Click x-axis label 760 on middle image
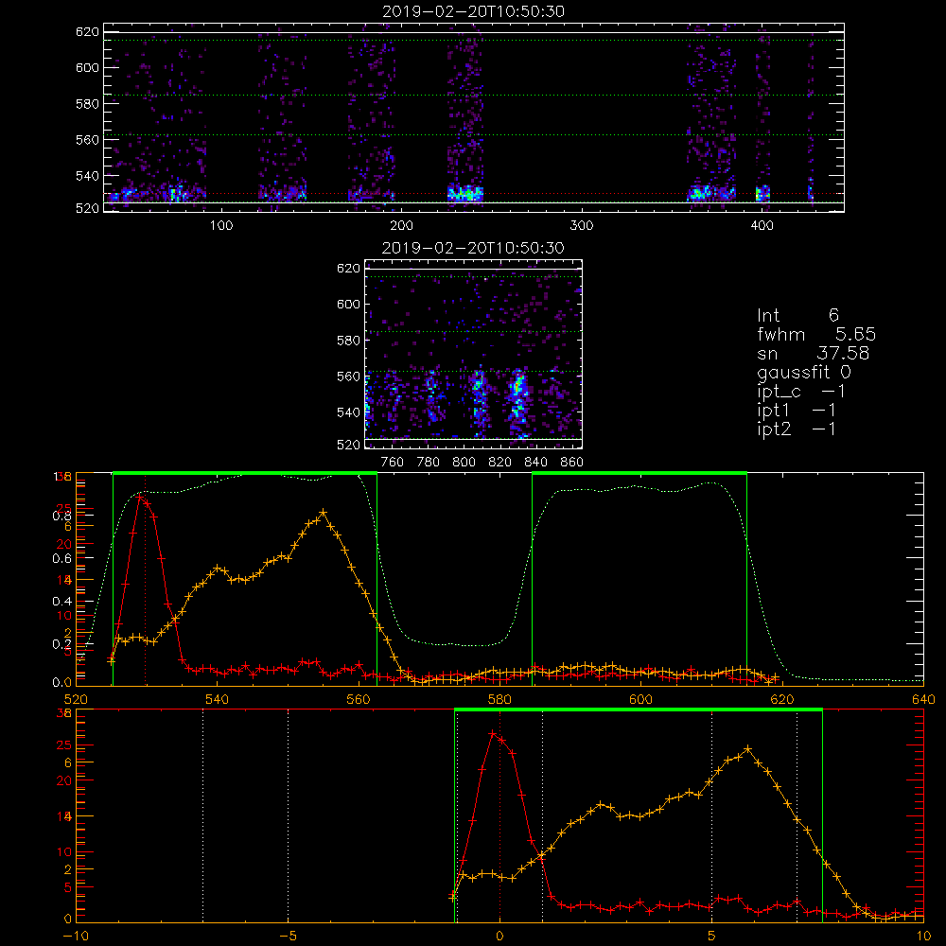The width and height of the screenshot is (946, 946). pos(393,463)
